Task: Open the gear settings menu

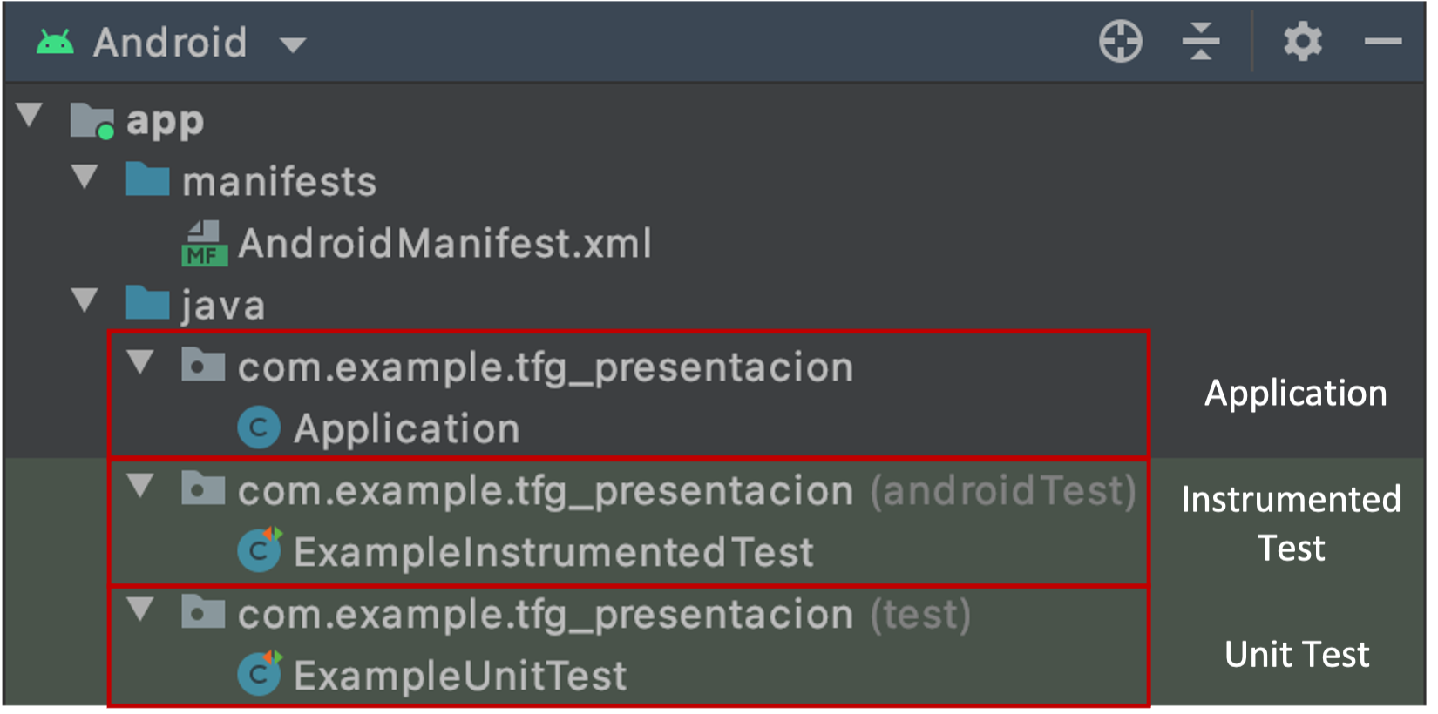Action: tap(1302, 42)
